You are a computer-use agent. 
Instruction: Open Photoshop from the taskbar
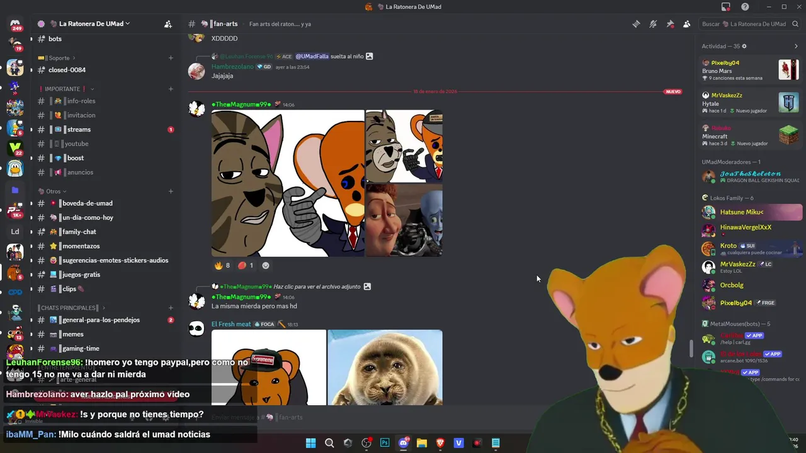pos(385,443)
